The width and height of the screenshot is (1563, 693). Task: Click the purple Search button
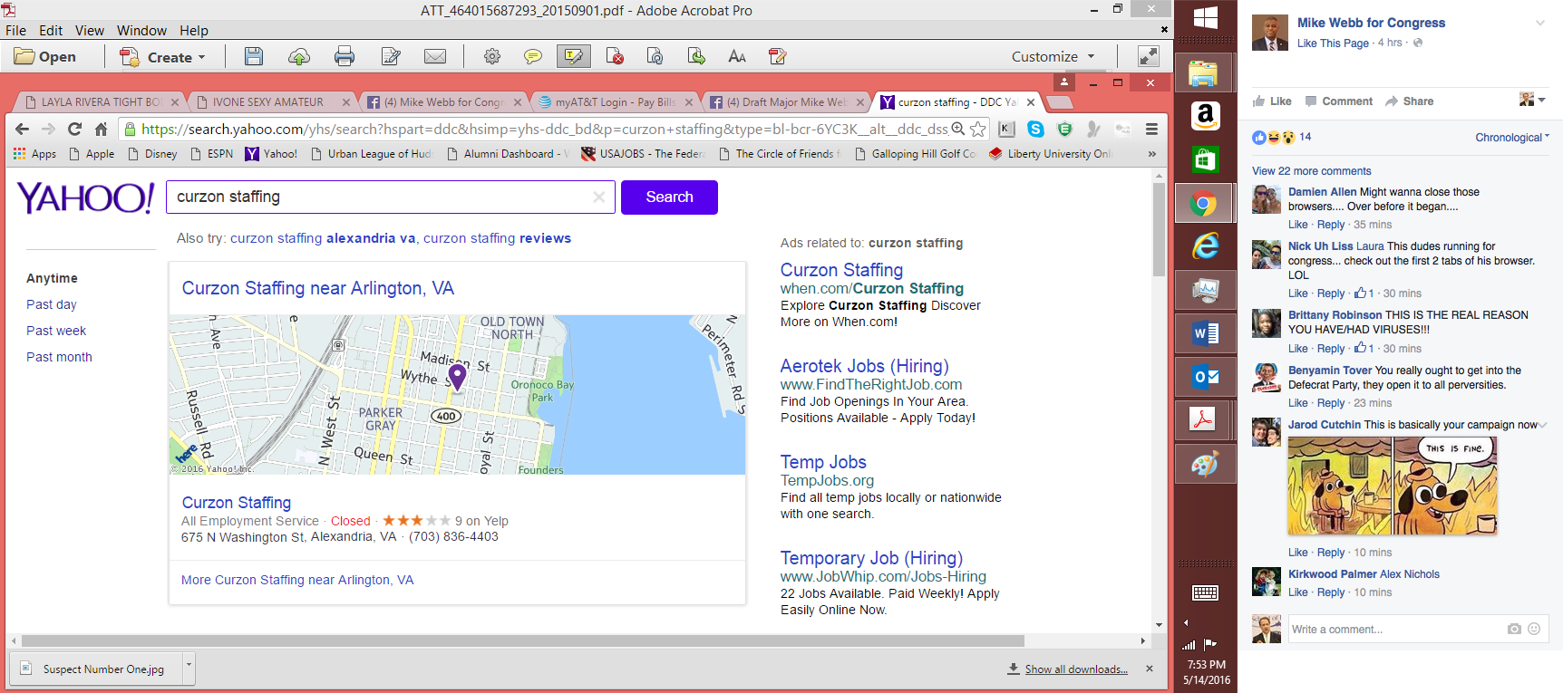pyautogui.click(x=669, y=197)
